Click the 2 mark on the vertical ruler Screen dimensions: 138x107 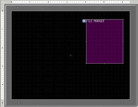coord(2,48)
